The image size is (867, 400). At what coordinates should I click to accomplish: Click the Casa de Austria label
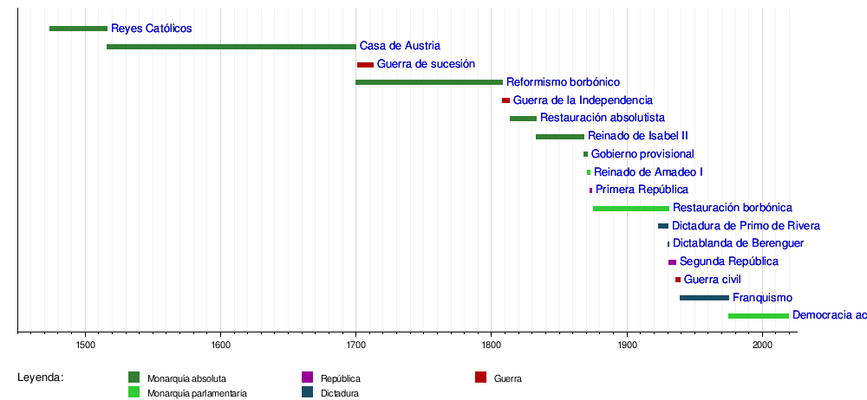tap(400, 46)
